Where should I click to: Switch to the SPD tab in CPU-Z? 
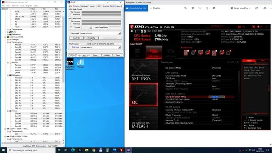(x=99, y=6)
